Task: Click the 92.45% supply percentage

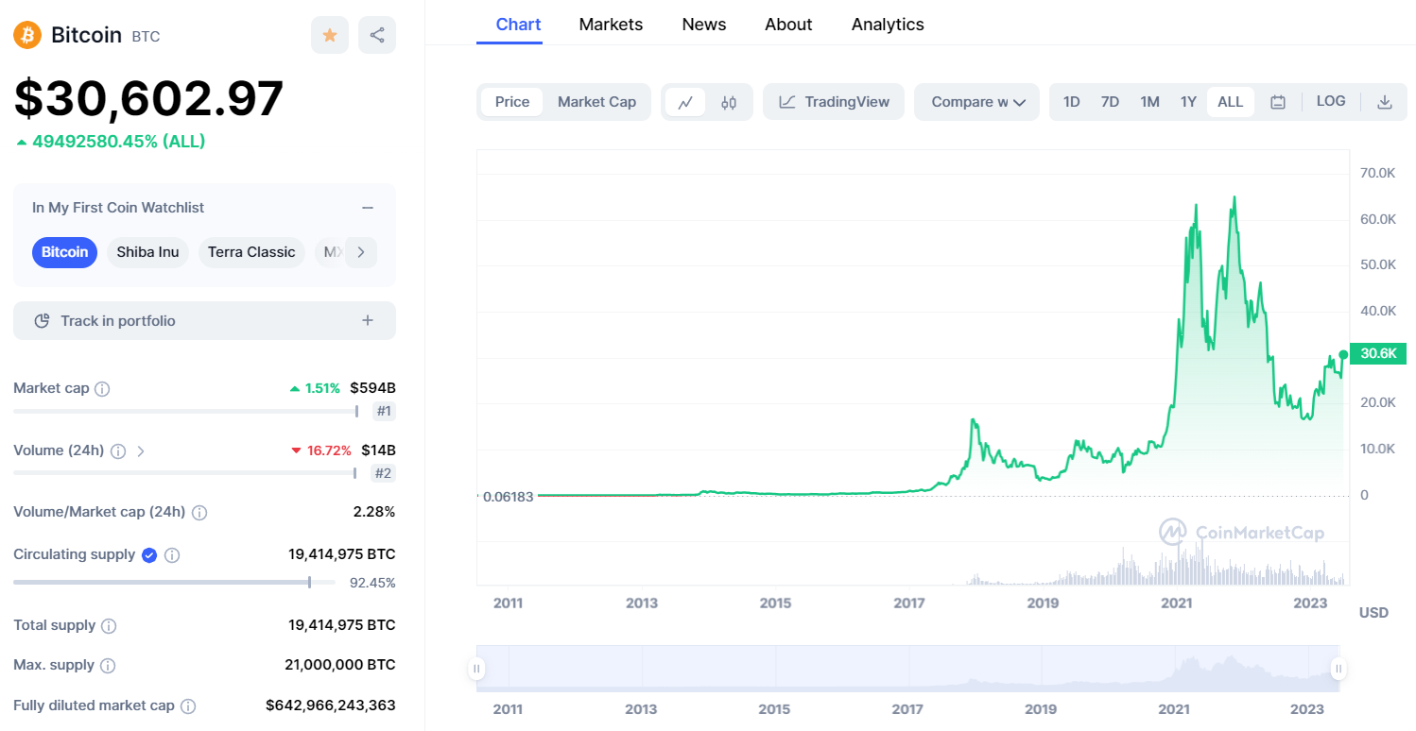Action: [x=372, y=583]
